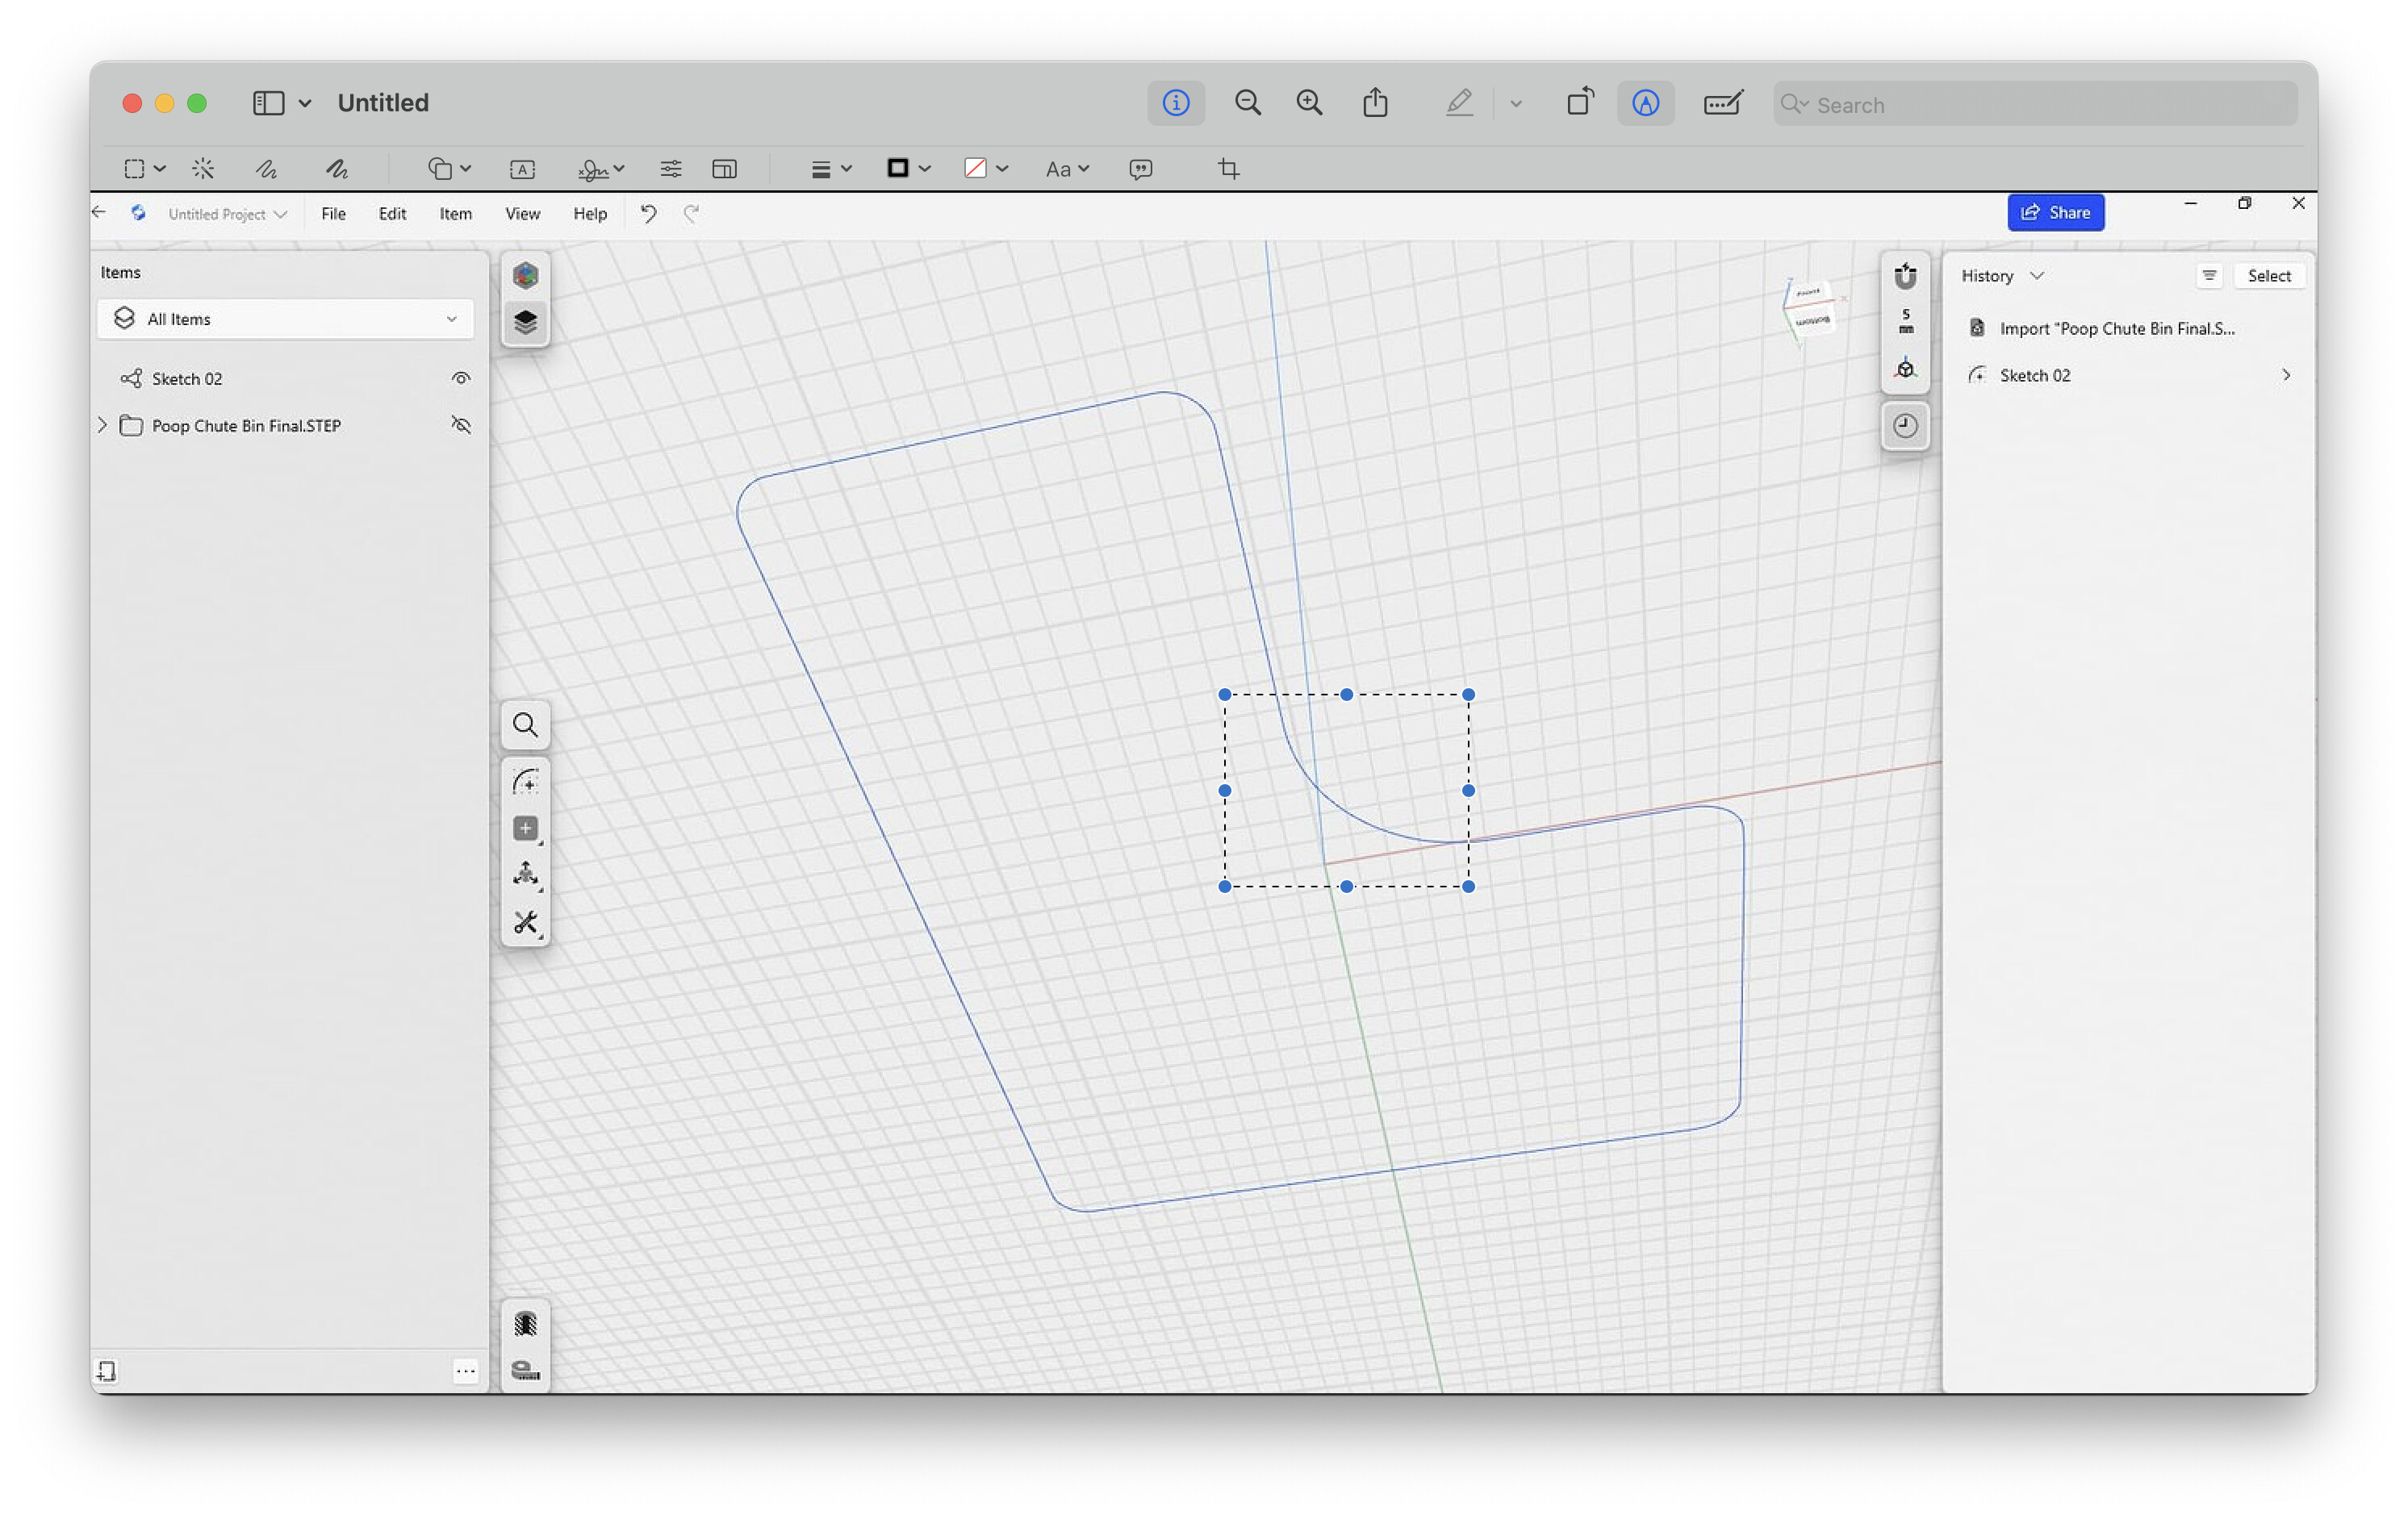Toggle the snapping magnet icon
The height and width of the screenshot is (1515, 2408).
coord(1905,275)
